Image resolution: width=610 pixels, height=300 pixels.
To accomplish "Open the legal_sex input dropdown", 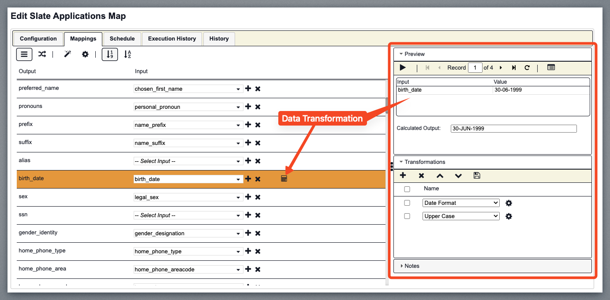I will tap(188, 197).
